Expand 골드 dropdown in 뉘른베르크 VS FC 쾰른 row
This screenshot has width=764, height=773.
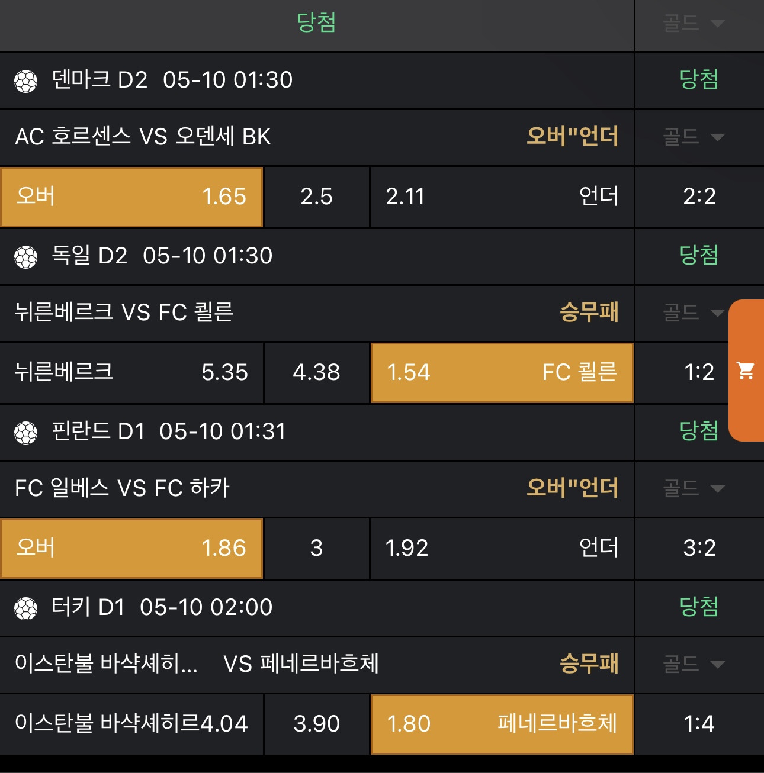click(694, 313)
